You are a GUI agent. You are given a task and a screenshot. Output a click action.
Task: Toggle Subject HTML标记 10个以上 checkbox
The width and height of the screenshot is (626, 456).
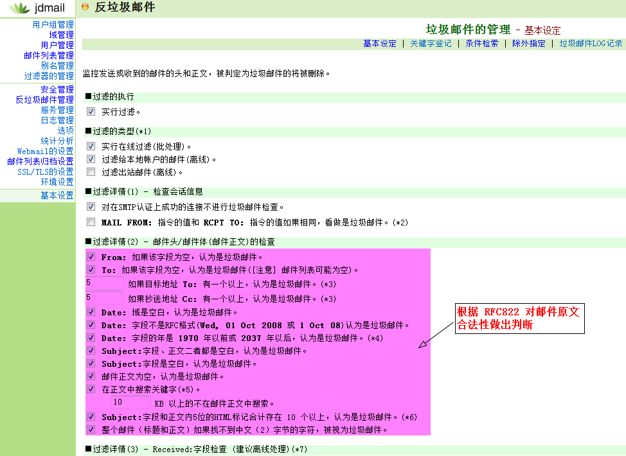click(91, 417)
